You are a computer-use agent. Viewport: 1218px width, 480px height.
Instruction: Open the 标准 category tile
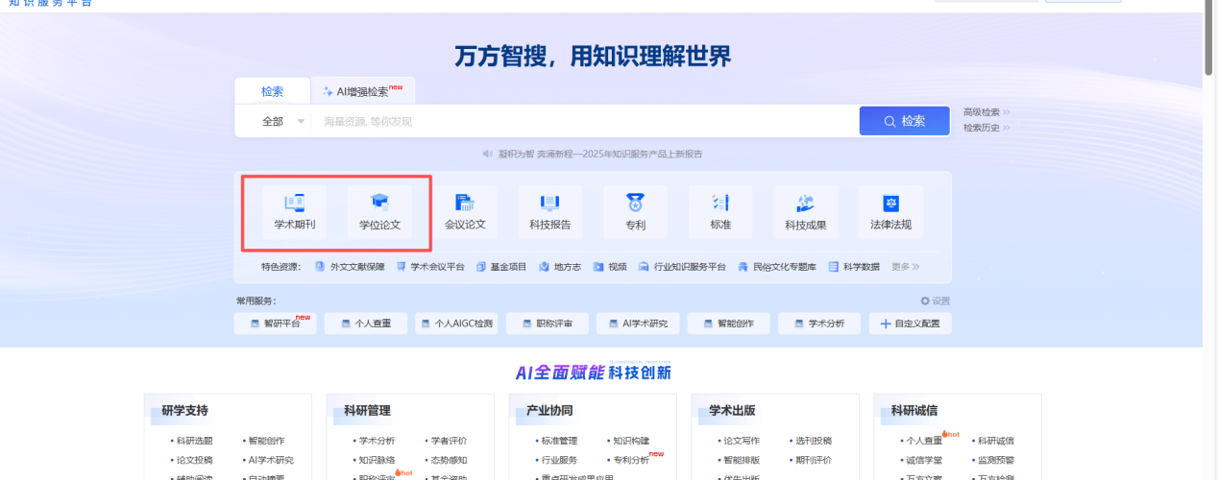pyautogui.click(x=720, y=213)
